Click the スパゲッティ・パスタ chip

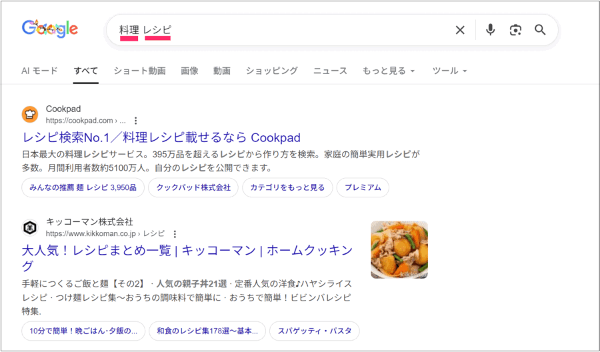pos(315,331)
